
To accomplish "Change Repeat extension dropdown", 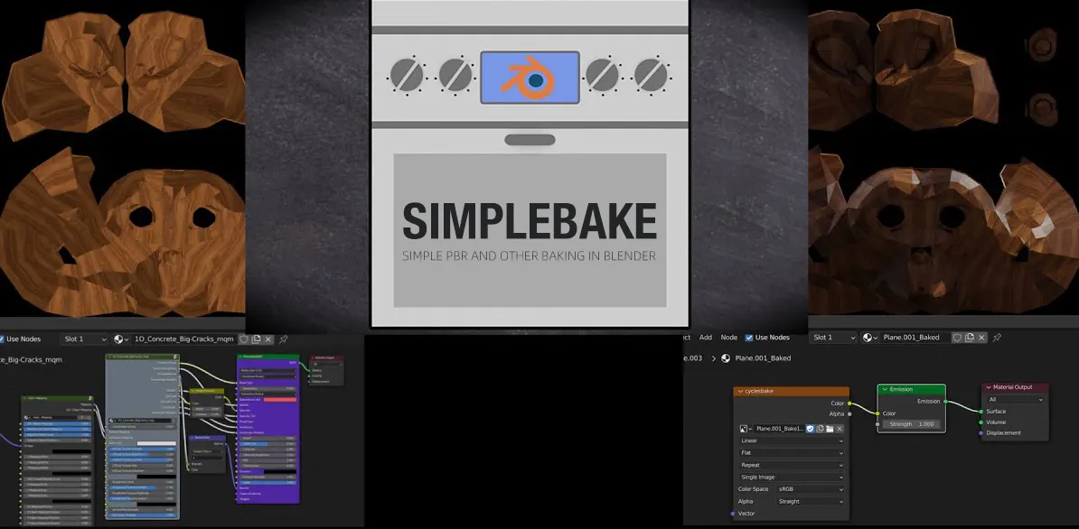I will pyautogui.click(x=792, y=465).
